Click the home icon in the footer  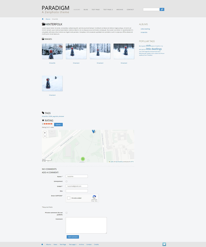tap(42, 244)
